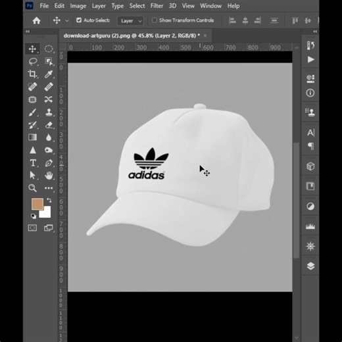Select the Pen tool
Image resolution: width=342 pixels, height=342 pixels.
[49, 163]
